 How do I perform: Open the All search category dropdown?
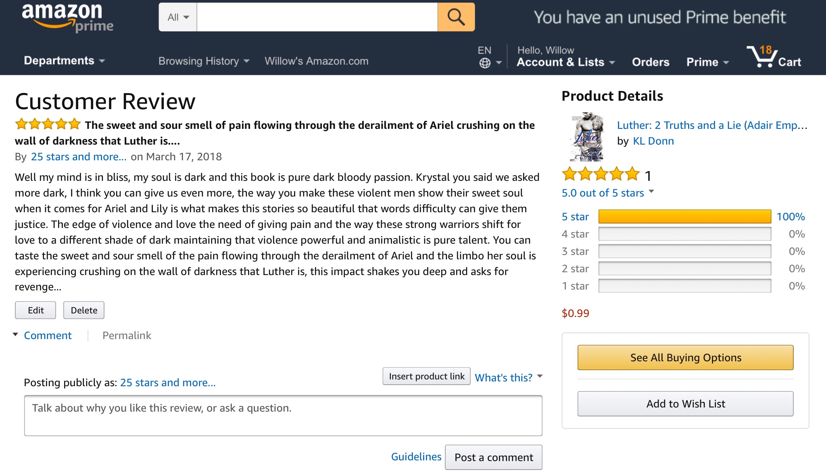pos(178,17)
